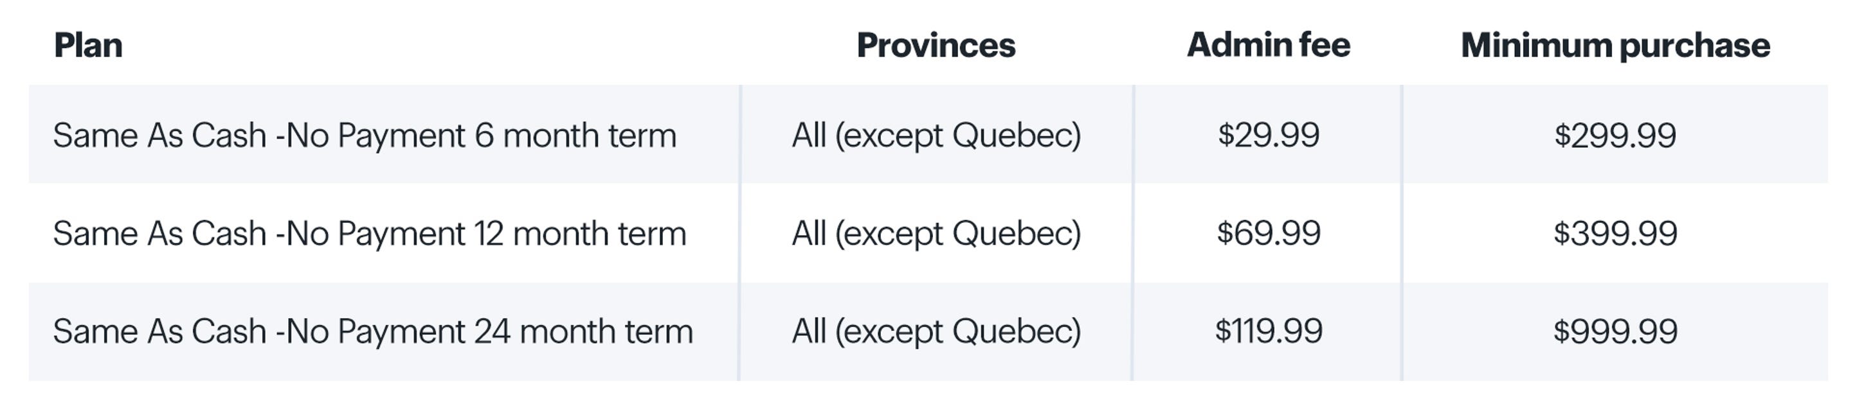Screen dimensions: 1857x406
Task: Click the Minimum purchase column header
Action: [1615, 46]
